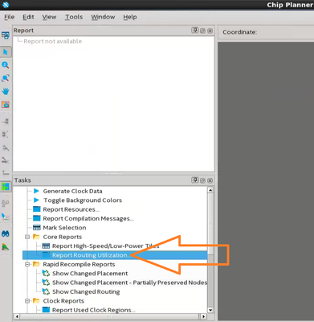Viewport: 314px width, 322px height.
Task: Collapse the Rapid Recompile Reports folder
Action: pyautogui.click(x=27, y=264)
